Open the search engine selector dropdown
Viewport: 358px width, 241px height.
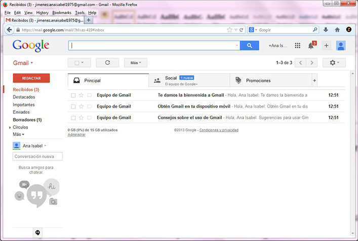(x=253, y=30)
